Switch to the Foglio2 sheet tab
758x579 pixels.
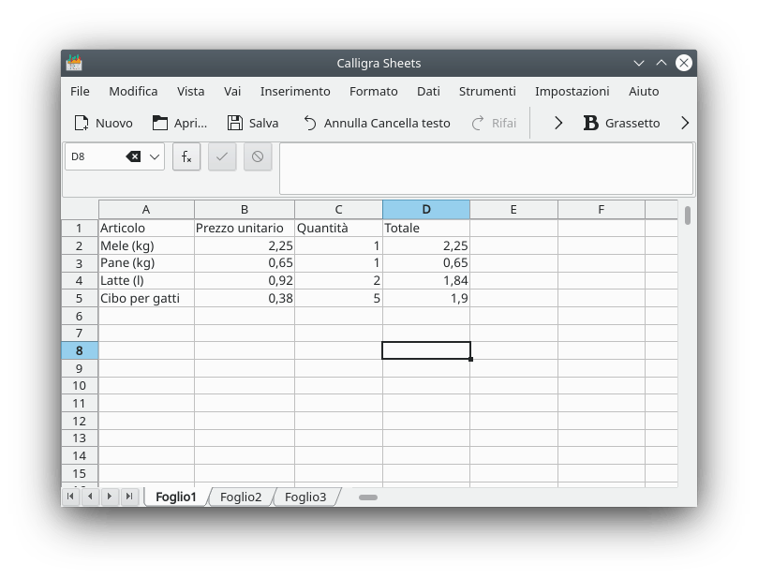click(241, 497)
